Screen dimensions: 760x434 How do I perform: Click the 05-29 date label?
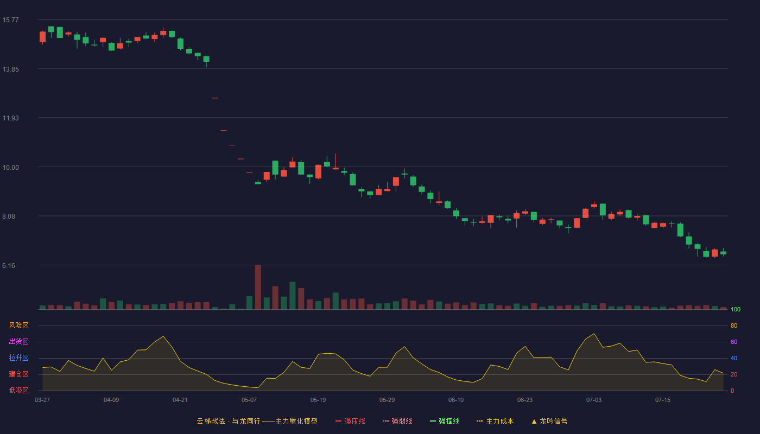[387, 400]
